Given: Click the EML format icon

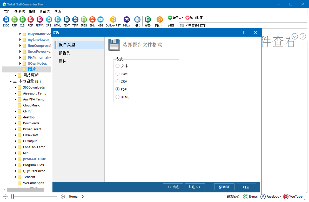Looking at the screenshot, I should coord(92,19).
